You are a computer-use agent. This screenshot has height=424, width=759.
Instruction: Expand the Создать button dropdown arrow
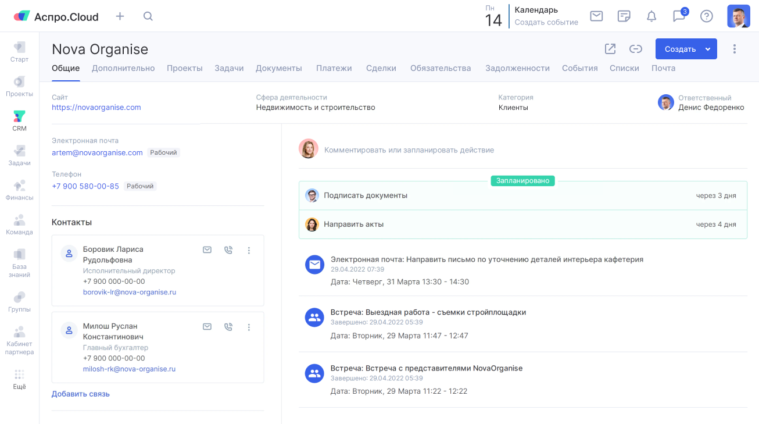tap(708, 49)
